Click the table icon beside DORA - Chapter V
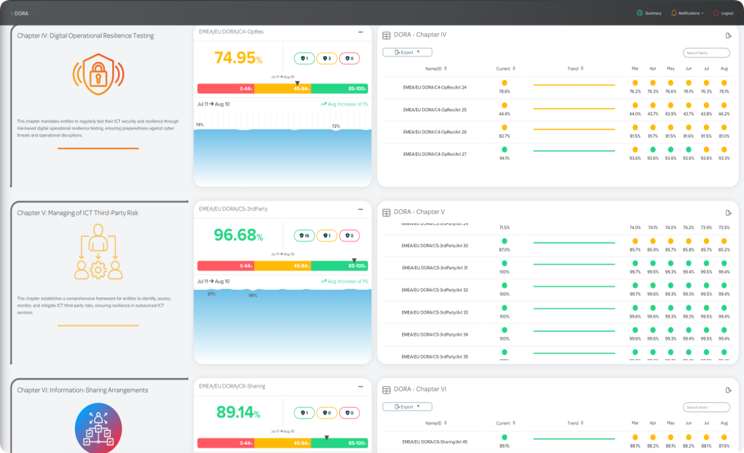The width and height of the screenshot is (744, 453). coord(386,213)
